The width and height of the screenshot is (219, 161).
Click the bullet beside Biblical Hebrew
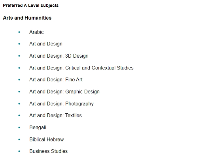pos(19,139)
